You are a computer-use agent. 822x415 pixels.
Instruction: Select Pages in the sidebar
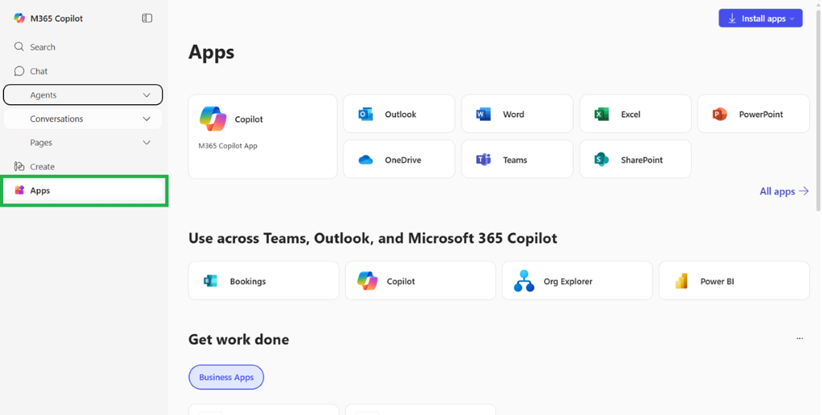point(83,143)
